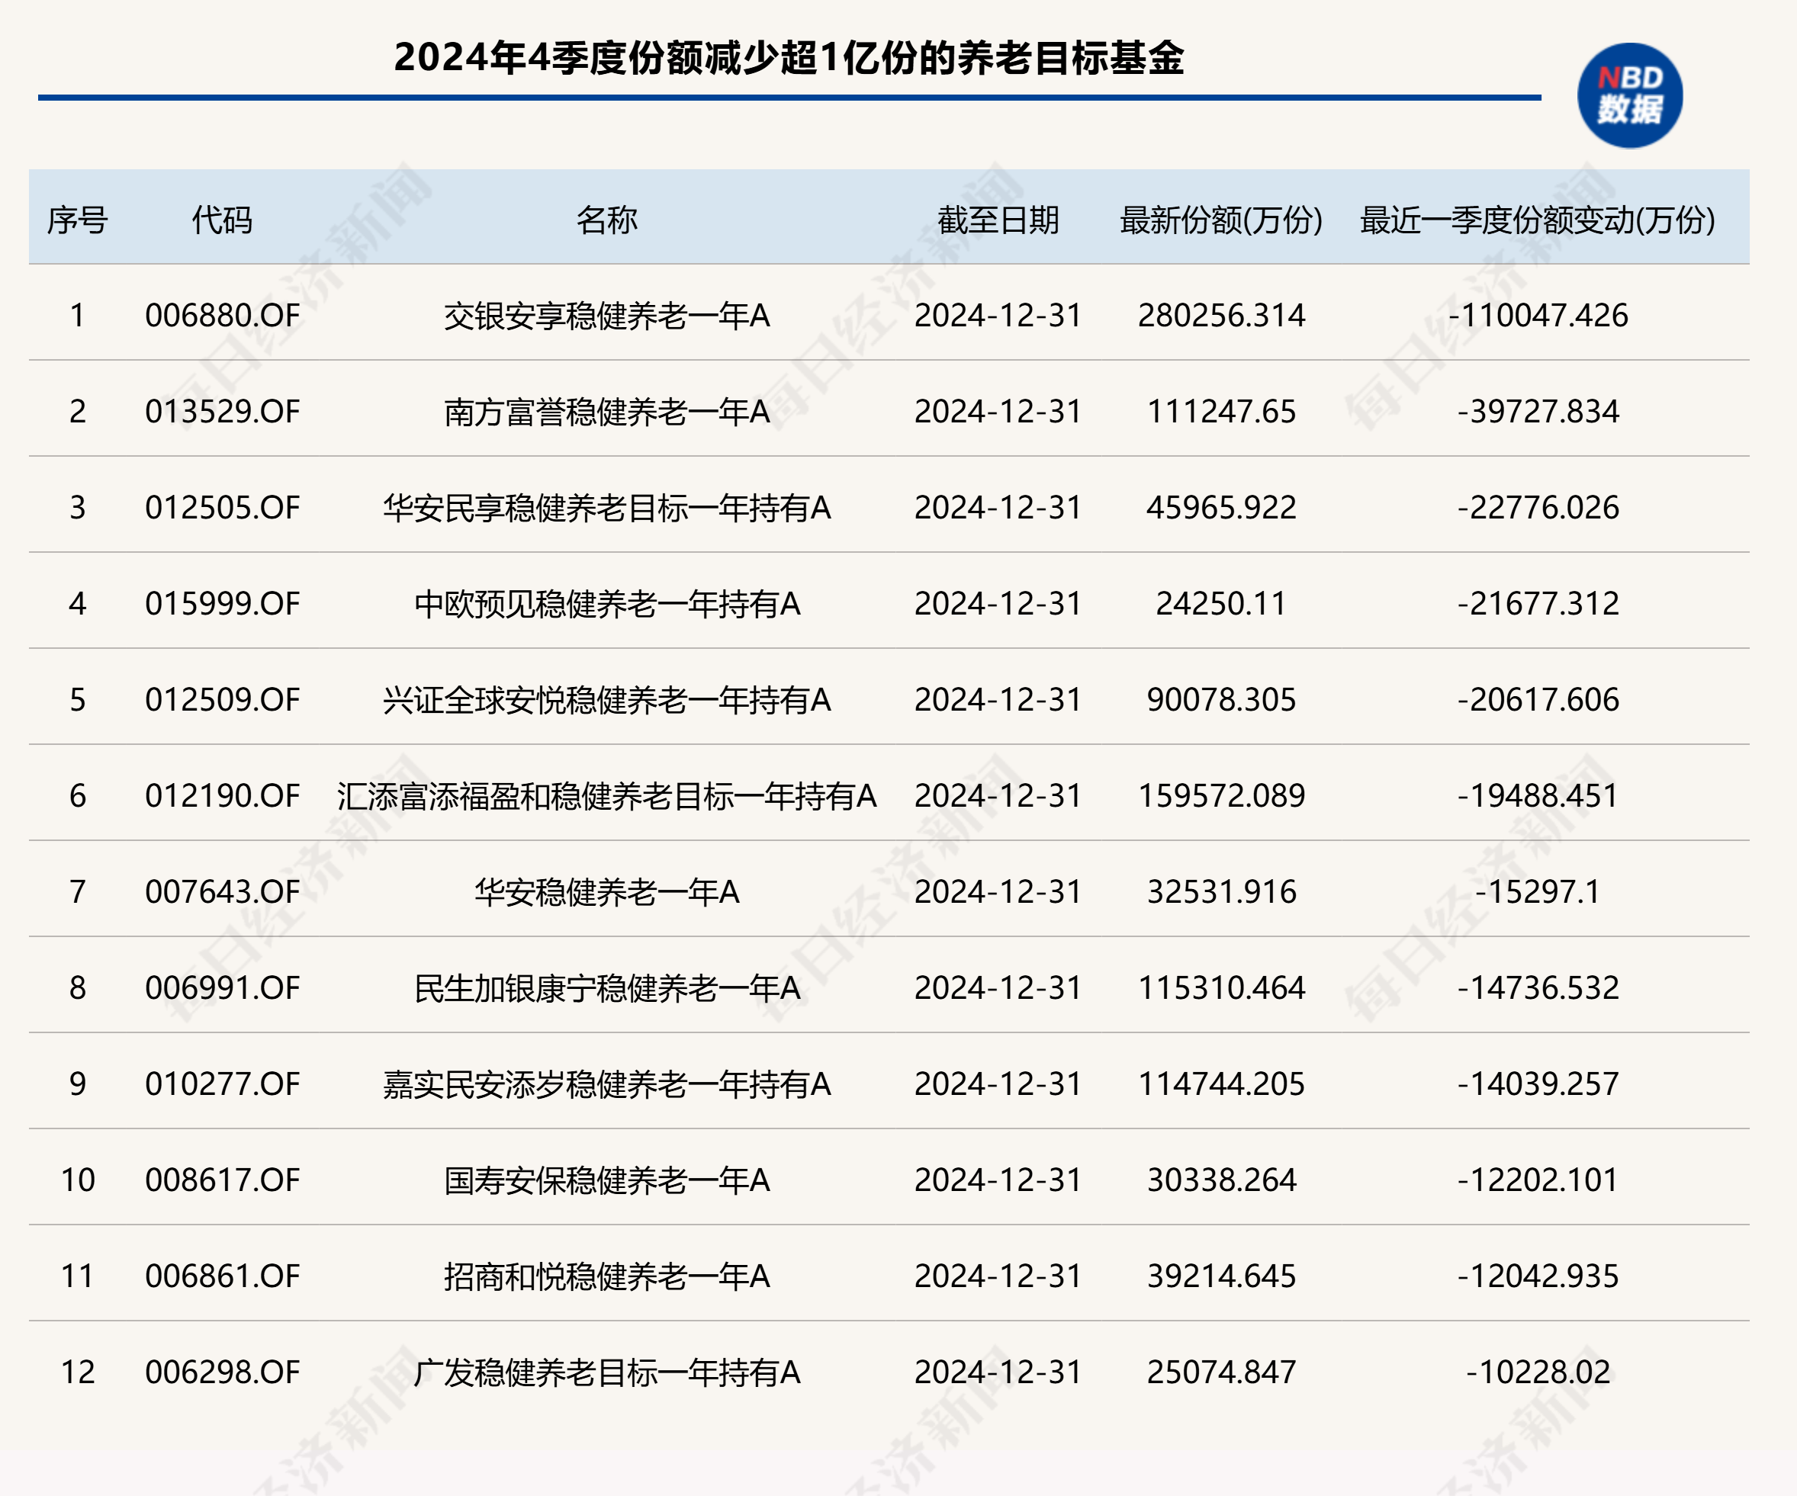Click fund name 华安民享稳健养老目标一年持有A

tap(606, 507)
